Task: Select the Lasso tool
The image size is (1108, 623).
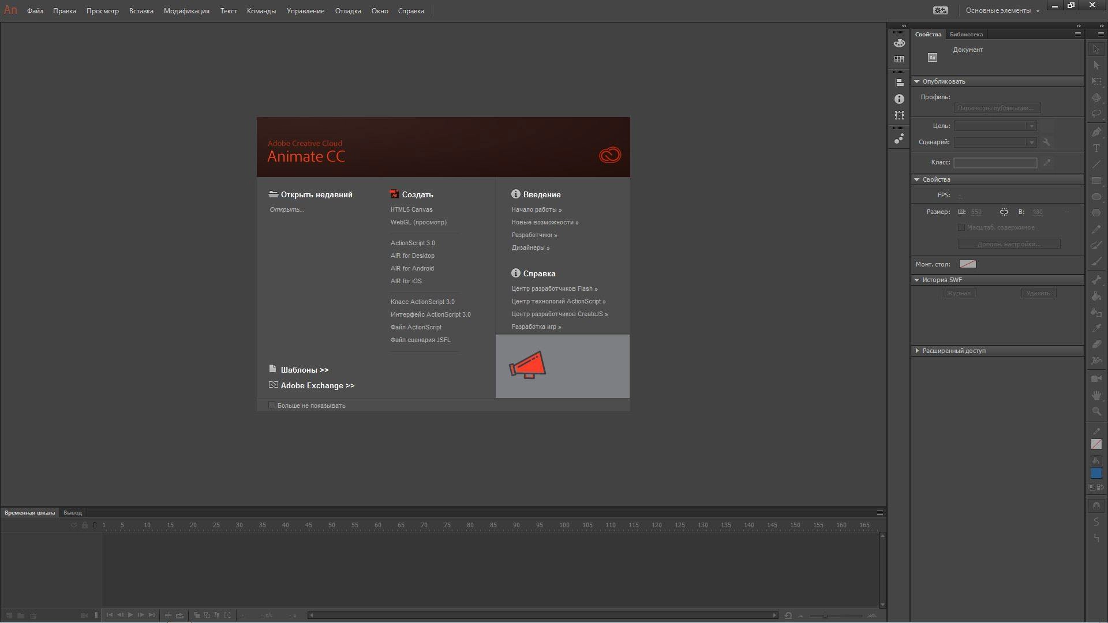Action: [1096, 114]
